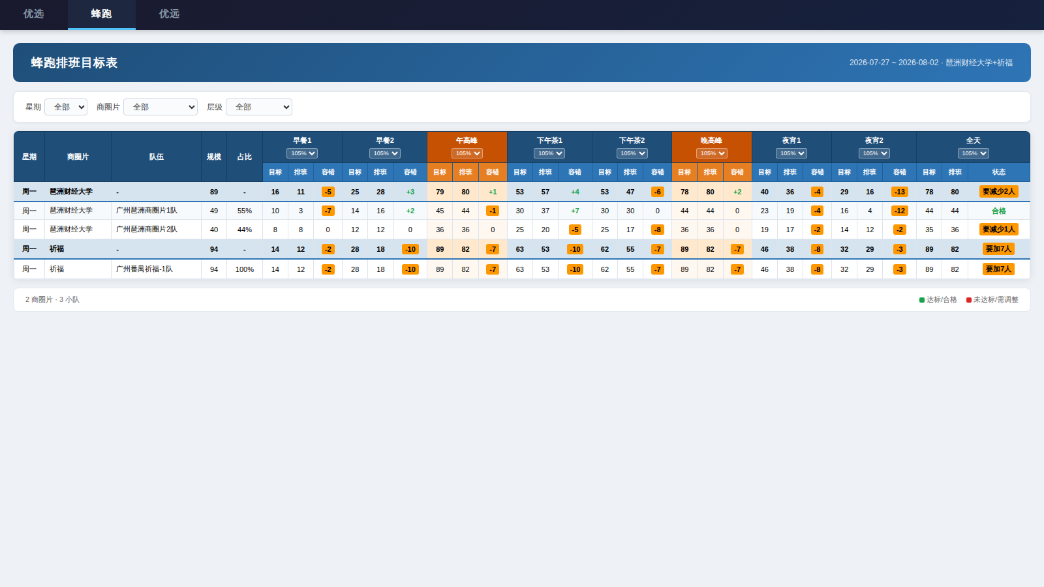Change the 下午茶2 105% percentage dropdown
The image size is (1044, 587).
[x=632, y=153]
